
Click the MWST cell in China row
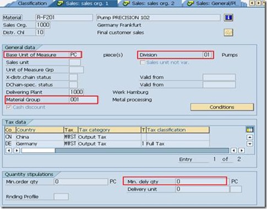(70, 137)
